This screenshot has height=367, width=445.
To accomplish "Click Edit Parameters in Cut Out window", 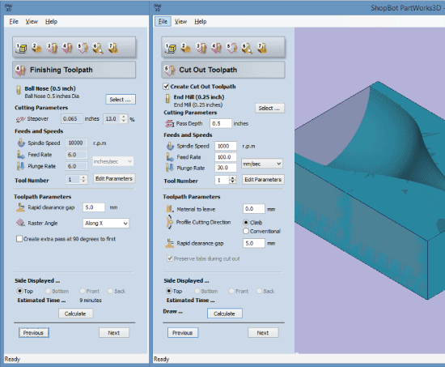I will pyautogui.click(x=263, y=179).
